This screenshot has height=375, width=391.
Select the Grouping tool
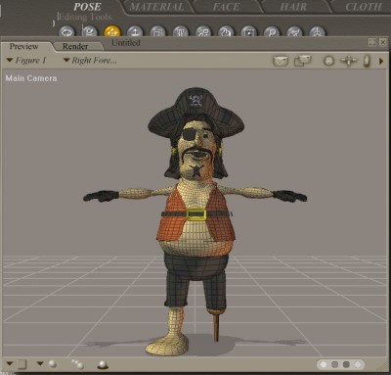click(x=249, y=32)
